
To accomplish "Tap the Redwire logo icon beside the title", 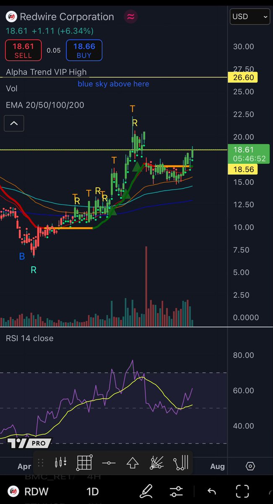I will click(11, 17).
